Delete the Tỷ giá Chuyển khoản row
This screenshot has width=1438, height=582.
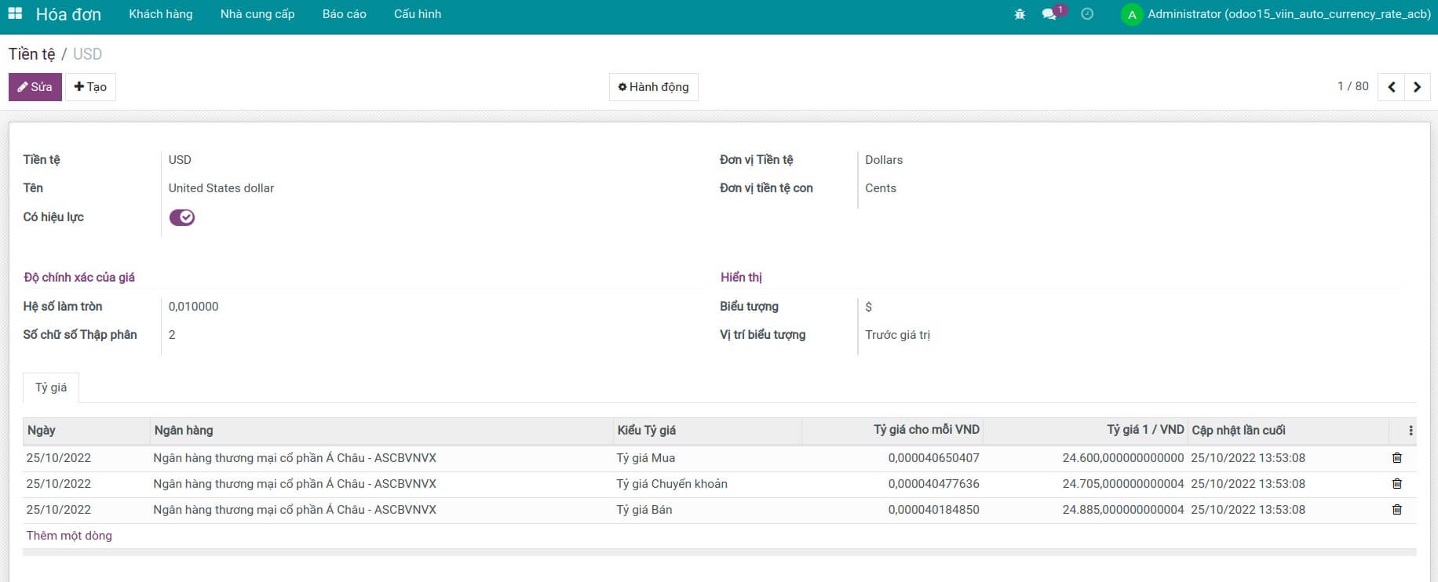coord(1396,484)
